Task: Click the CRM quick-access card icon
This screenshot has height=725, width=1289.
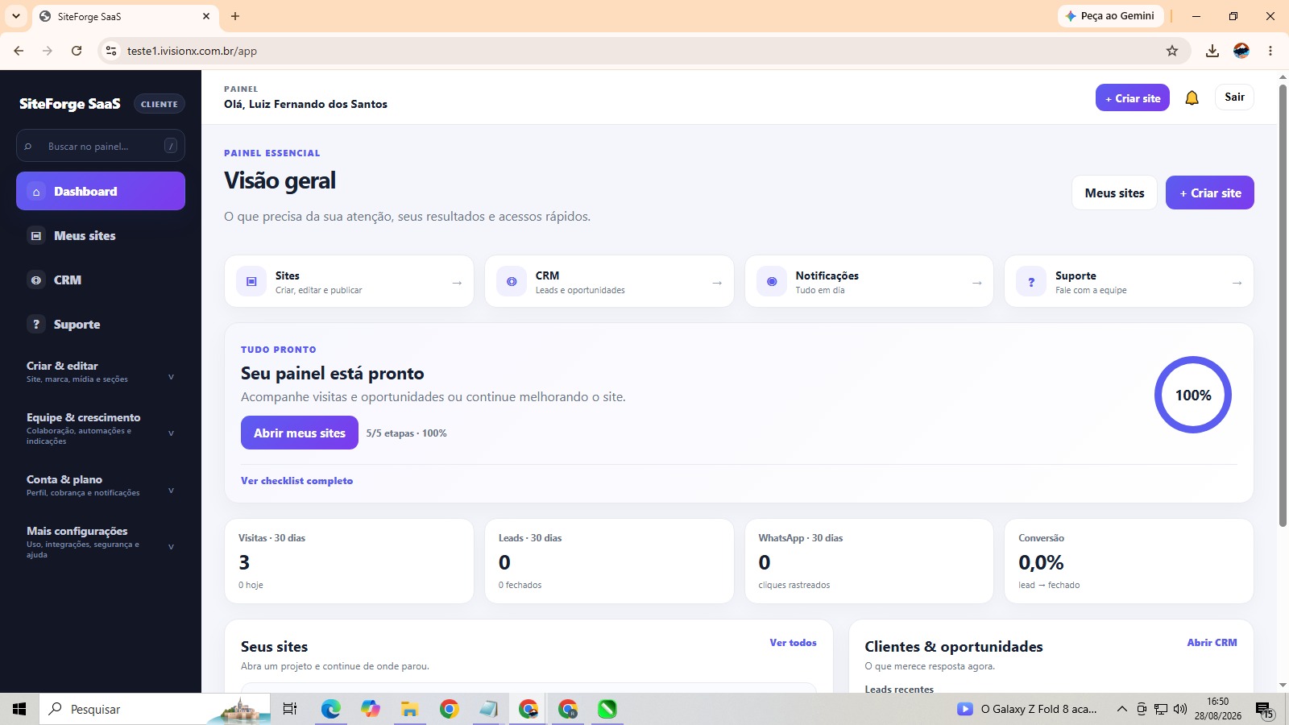Action: (512, 281)
